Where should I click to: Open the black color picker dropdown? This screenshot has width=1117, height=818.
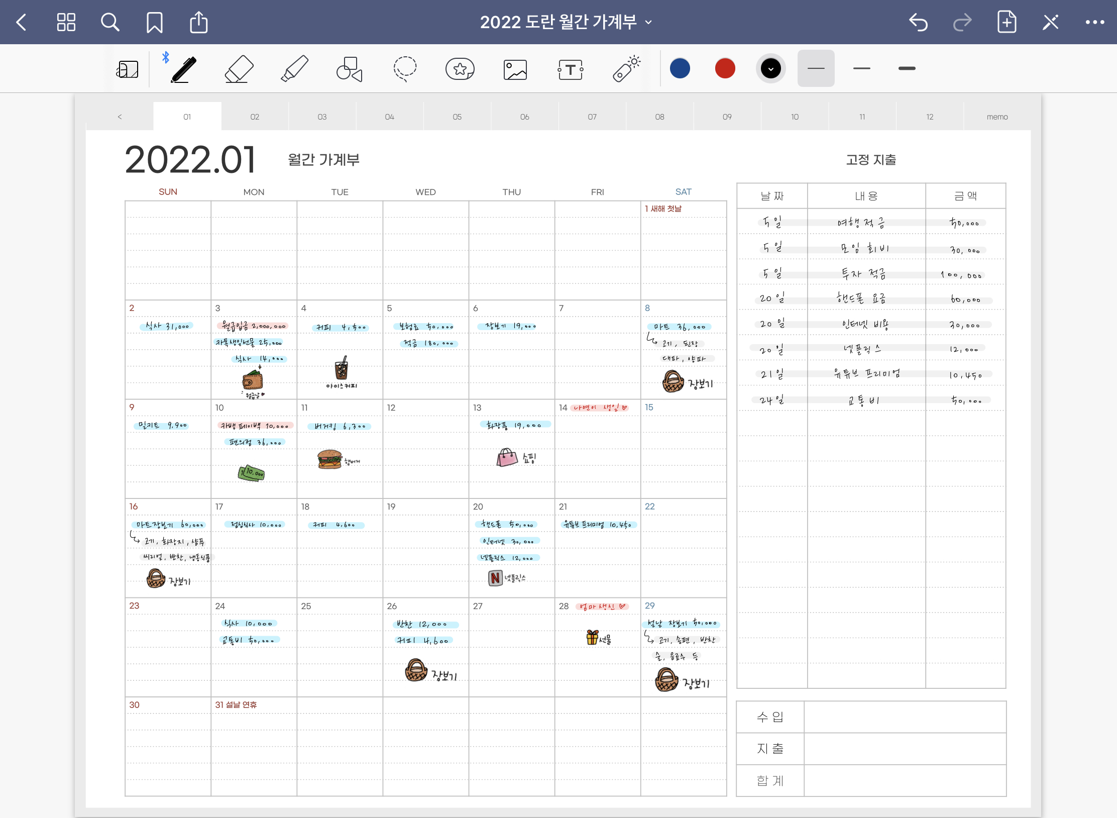[x=770, y=68]
